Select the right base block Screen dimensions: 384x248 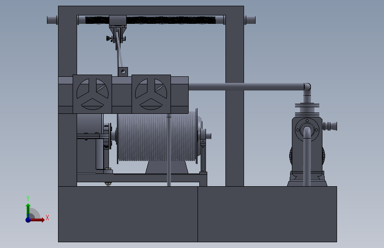point(267,214)
